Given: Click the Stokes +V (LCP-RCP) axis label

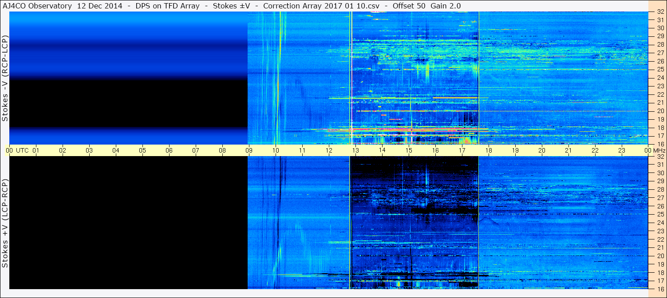Looking at the screenshot, I should point(5,223).
